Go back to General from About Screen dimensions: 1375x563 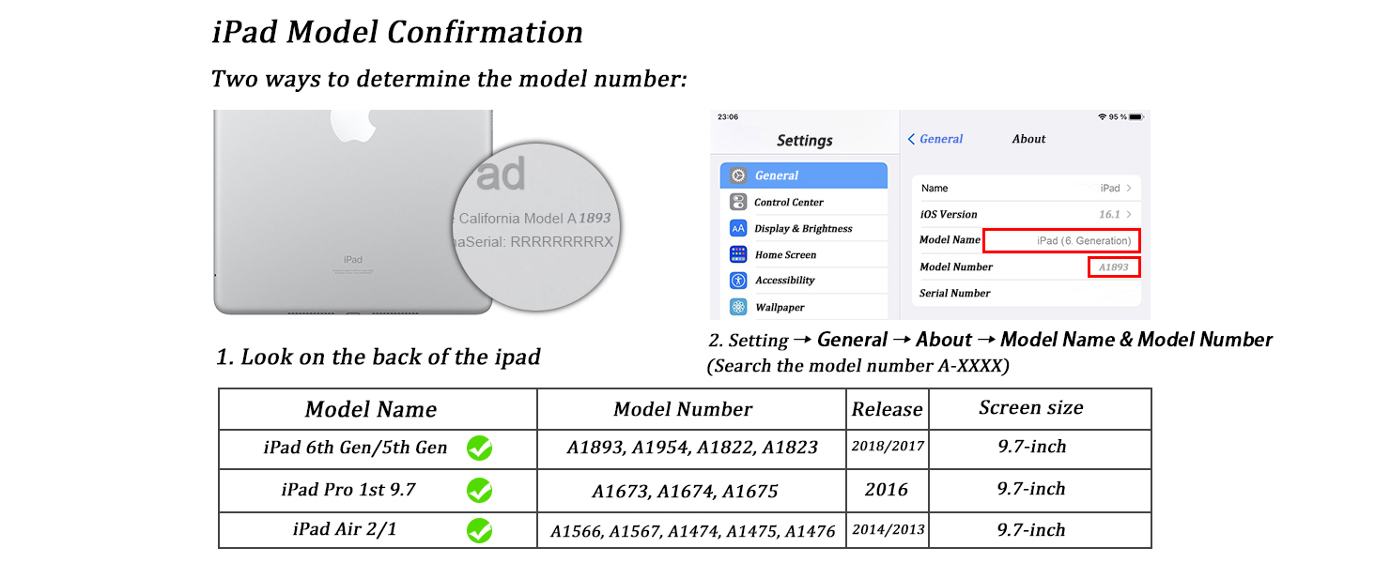[x=935, y=139]
